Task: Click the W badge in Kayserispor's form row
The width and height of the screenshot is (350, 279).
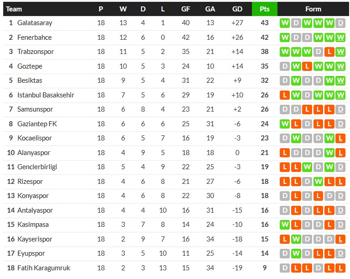Action: point(296,239)
